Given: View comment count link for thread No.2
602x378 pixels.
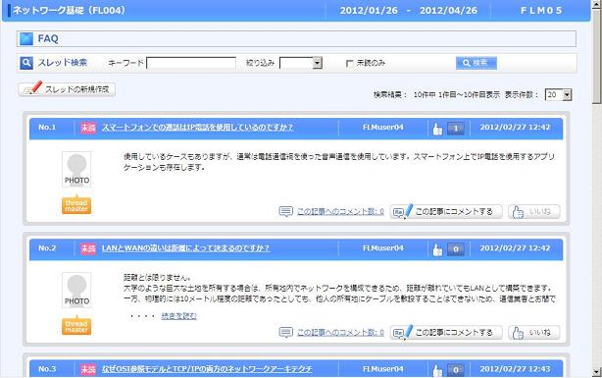Looking at the screenshot, I should (x=340, y=333).
